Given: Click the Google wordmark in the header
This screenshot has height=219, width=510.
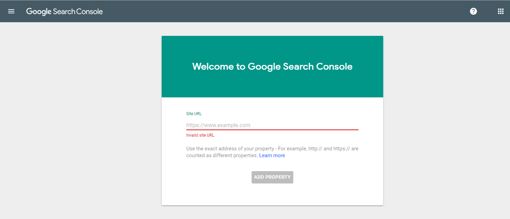Looking at the screenshot, I should (39, 12).
